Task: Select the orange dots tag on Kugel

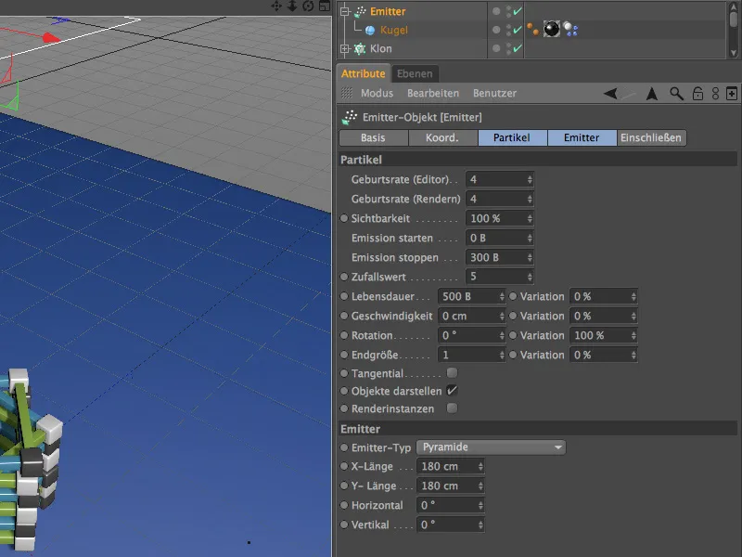Action: pyautogui.click(x=532, y=30)
